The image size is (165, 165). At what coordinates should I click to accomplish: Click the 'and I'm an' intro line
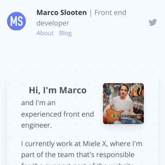tap(38, 103)
